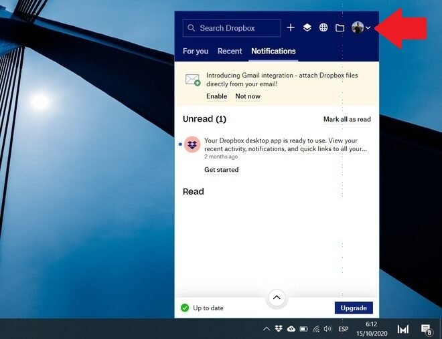Click the Dropbox tray icon in taskbar
The width and height of the screenshot is (442, 339).
click(x=279, y=328)
